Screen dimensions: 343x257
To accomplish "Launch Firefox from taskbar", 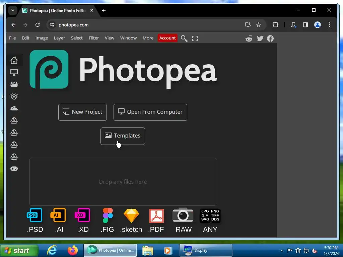I will coord(72,250).
